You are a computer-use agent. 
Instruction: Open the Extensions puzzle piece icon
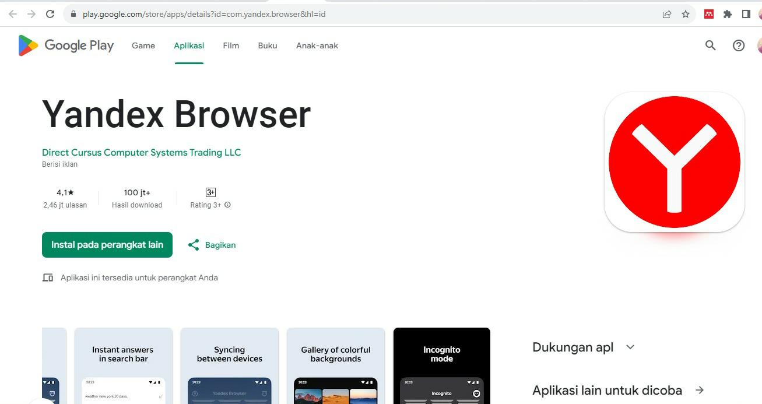728,14
